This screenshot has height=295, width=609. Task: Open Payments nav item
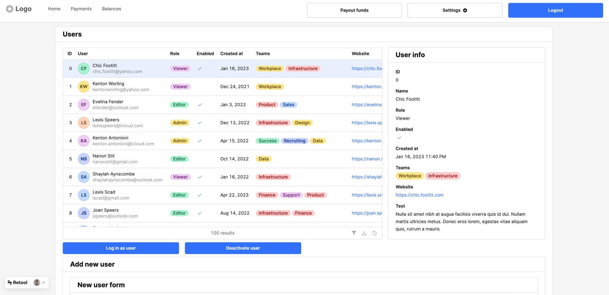(x=81, y=9)
